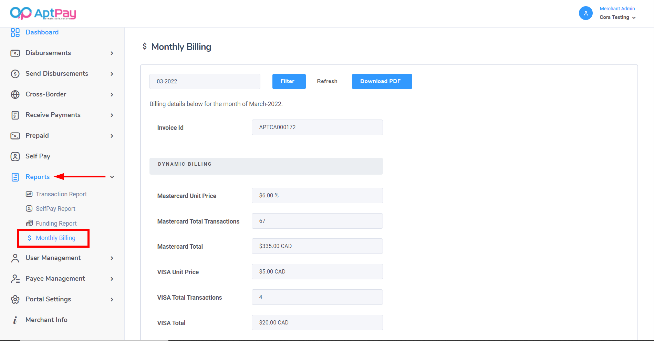Download the billing PDF

click(382, 81)
